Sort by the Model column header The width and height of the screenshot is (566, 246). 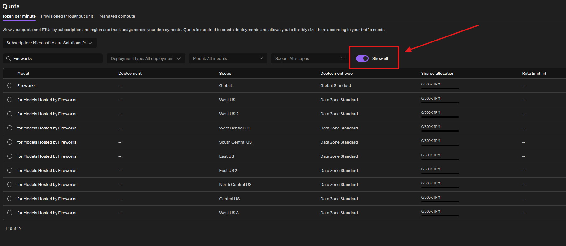(23, 74)
